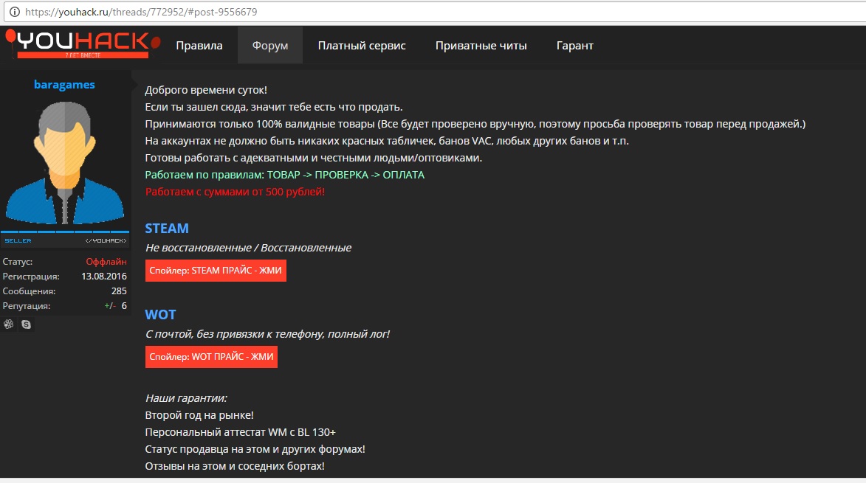Click the </YOUHACK> badge under avatar

(106, 241)
